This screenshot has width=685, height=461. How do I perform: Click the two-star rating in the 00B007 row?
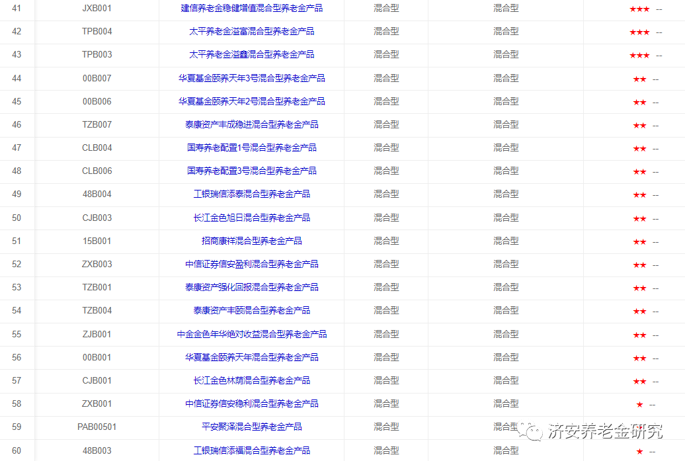point(639,79)
